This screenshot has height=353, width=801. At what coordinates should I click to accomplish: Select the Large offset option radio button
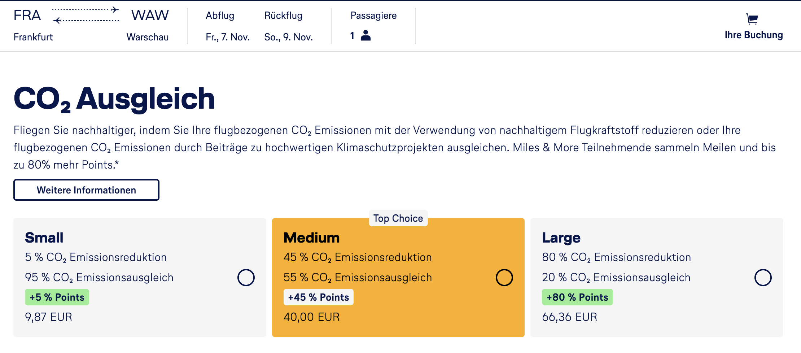coord(763,277)
